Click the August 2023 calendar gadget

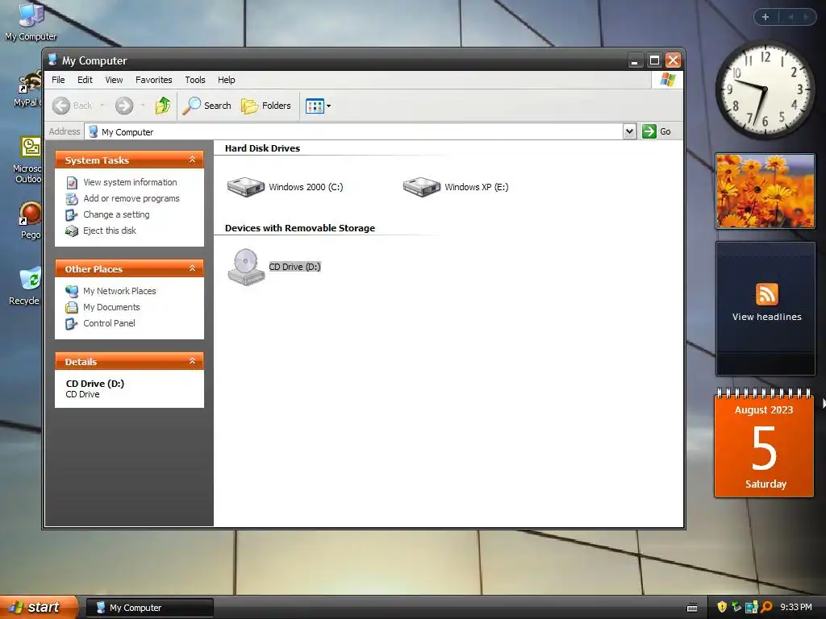click(x=764, y=443)
